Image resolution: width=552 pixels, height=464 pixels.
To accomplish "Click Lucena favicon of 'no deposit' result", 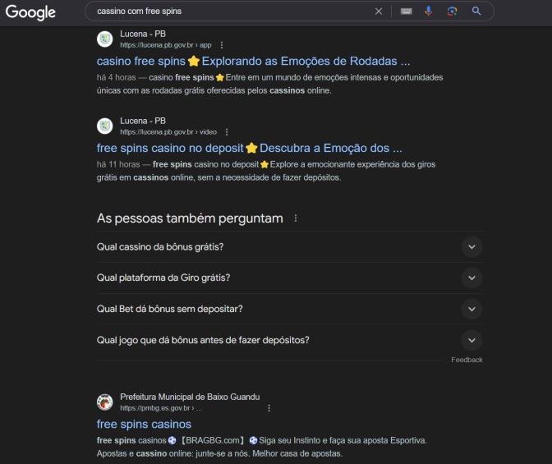I will tap(105, 126).
